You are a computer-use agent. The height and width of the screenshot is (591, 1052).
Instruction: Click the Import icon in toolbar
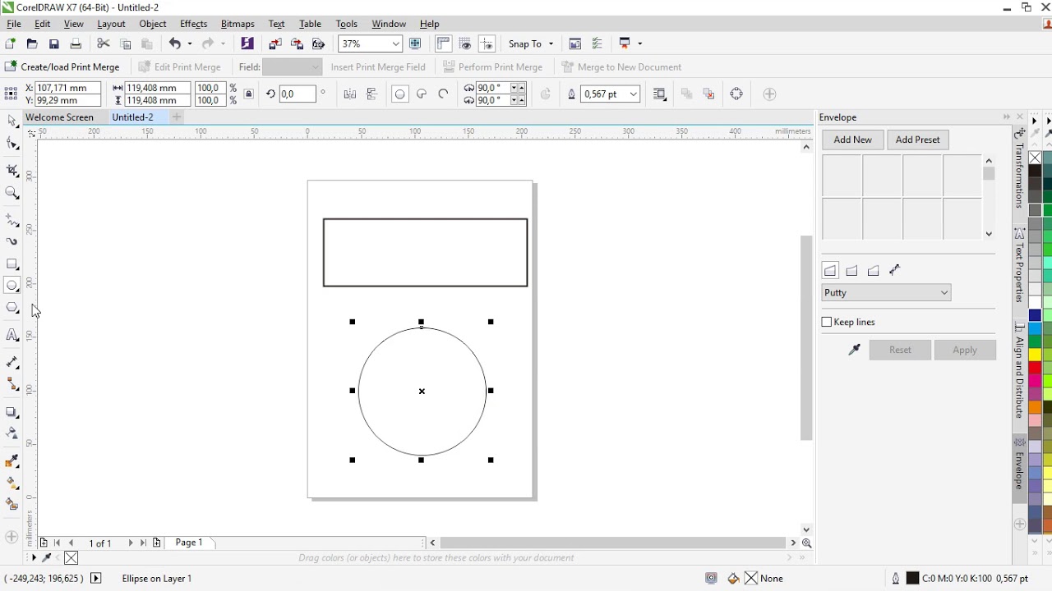point(275,44)
